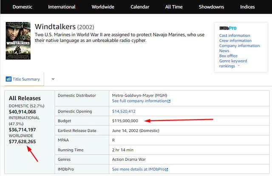Image resolution: width=272 pixels, height=176 pixels.
Task: Open the News link in IMDbPro box
Action: coord(224,51)
